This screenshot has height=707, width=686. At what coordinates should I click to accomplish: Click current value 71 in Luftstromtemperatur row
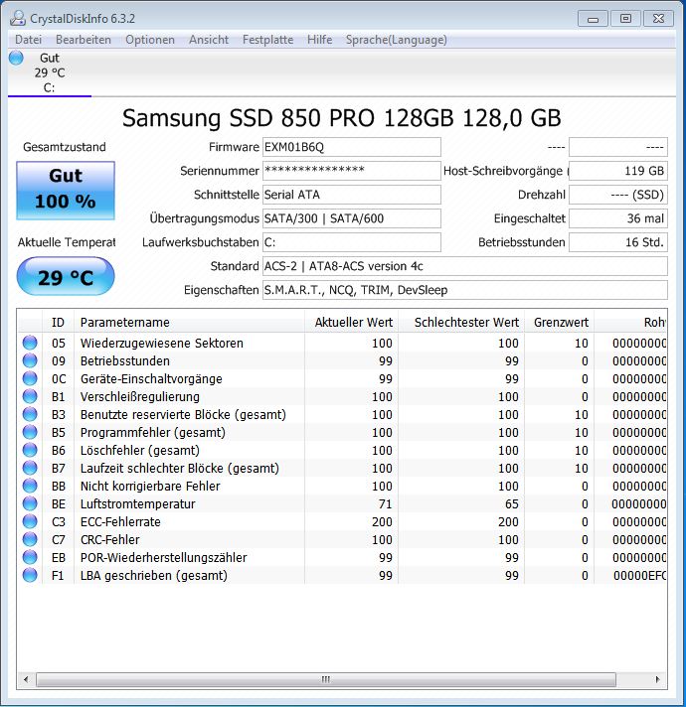(x=386, y=504)
